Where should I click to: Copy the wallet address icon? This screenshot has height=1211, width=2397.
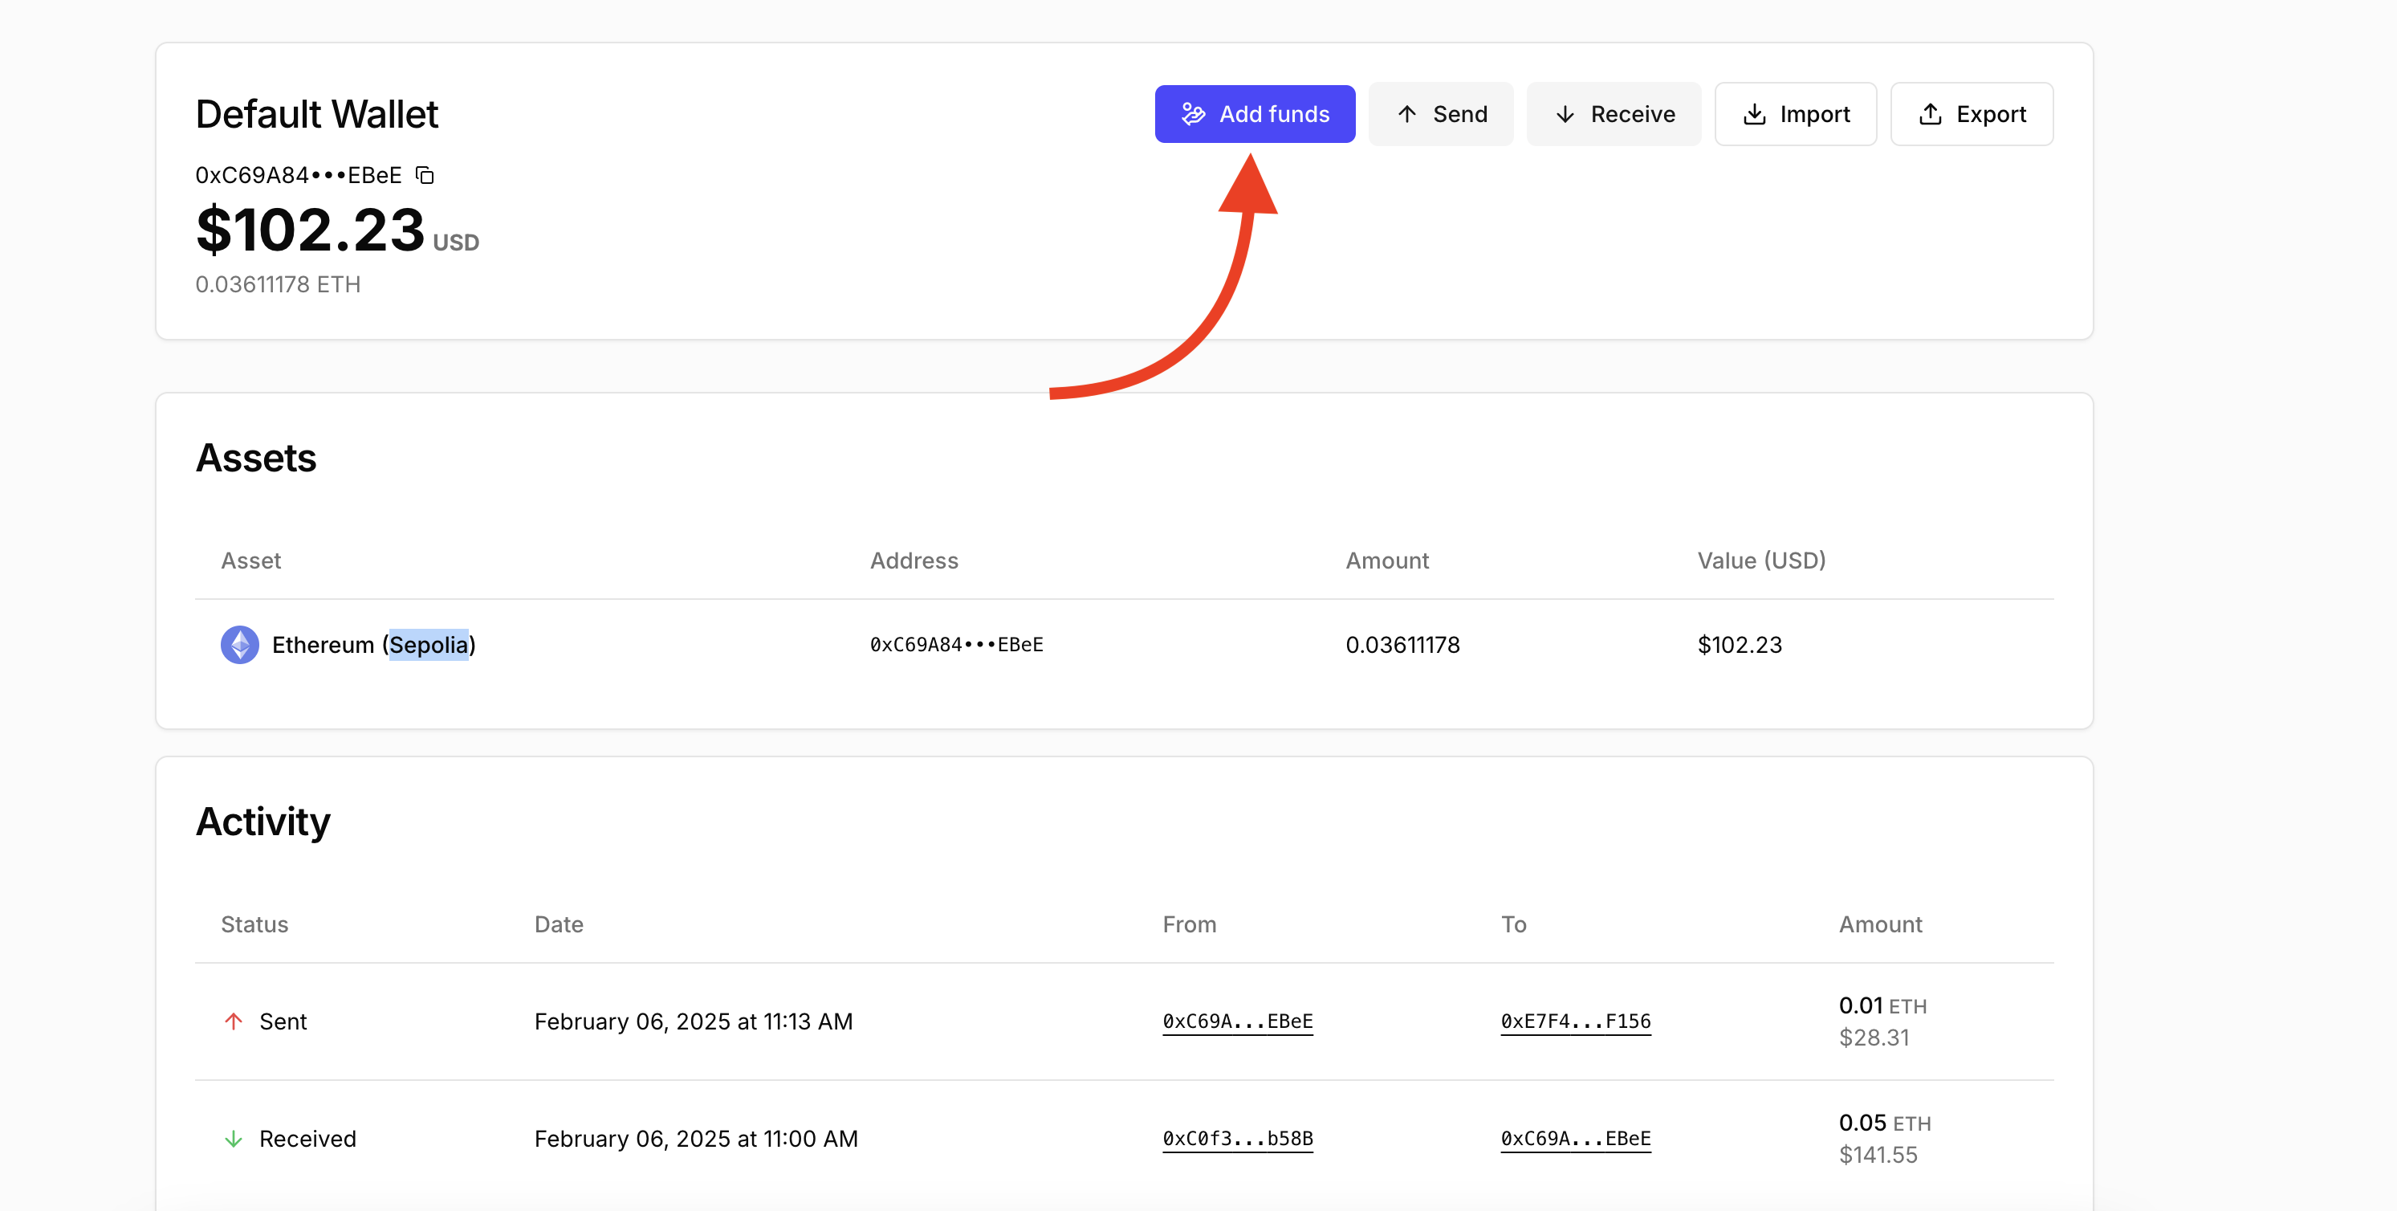(425, 175)
